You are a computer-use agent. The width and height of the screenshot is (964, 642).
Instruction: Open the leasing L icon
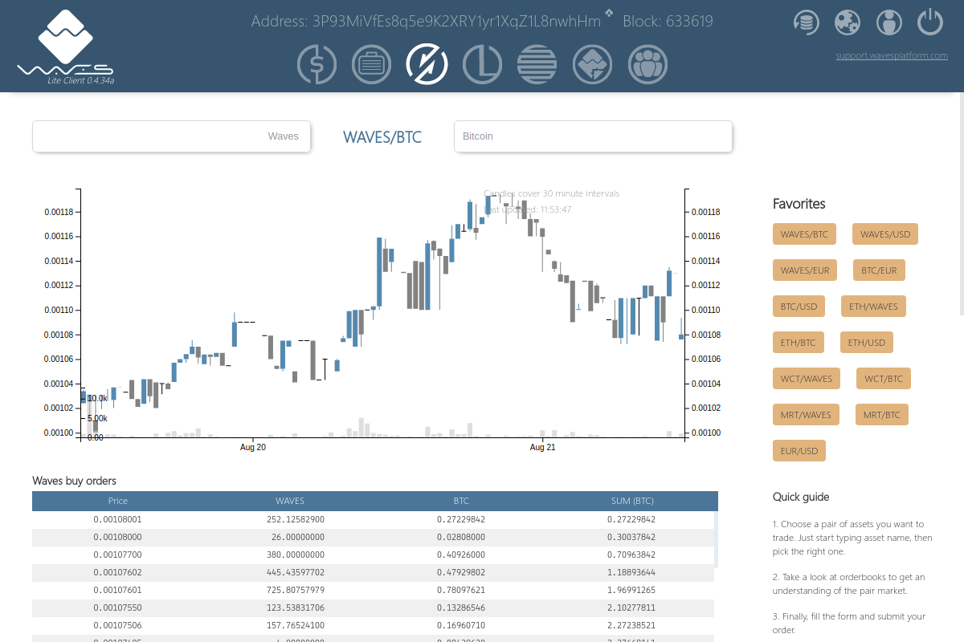(x=483, y=64)
